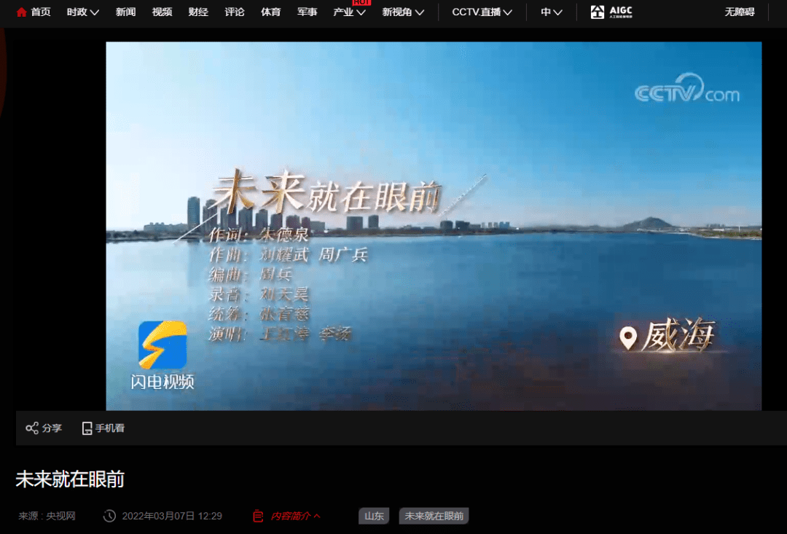The height and width of the screenshot is (534, 787).
Task: Expand the 时政 dropdown menu
Action: point(82,12)
